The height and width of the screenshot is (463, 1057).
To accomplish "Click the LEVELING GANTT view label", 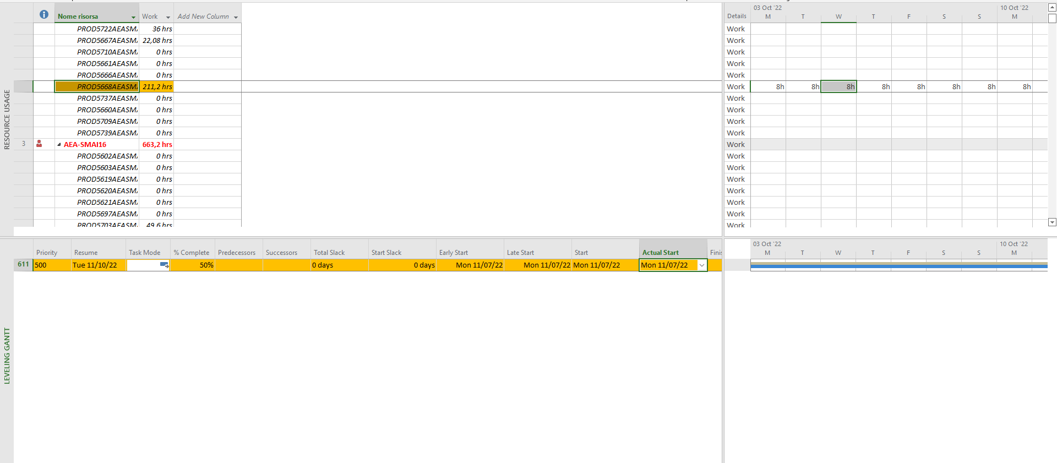I will pyautogui.click(x=7, y=356).
